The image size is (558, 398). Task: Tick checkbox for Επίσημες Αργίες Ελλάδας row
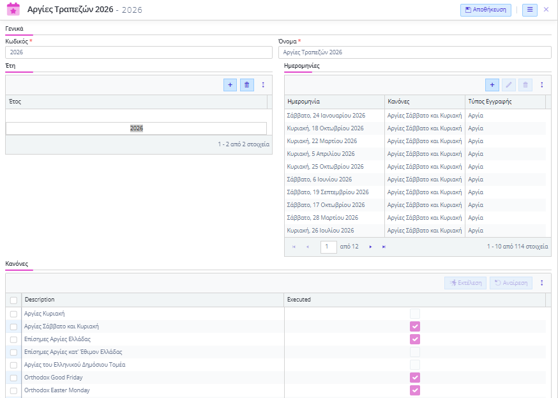coord(13,339)
